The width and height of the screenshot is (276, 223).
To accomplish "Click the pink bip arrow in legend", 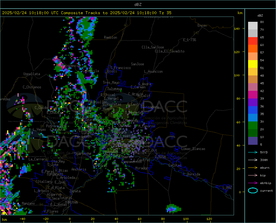I will [x=253, y=175].
